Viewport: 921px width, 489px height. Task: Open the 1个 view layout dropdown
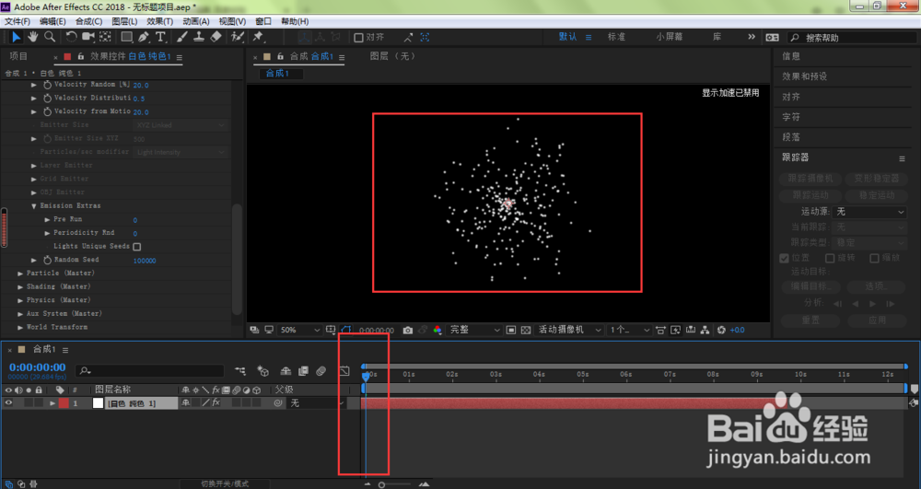tap(629, 330)
